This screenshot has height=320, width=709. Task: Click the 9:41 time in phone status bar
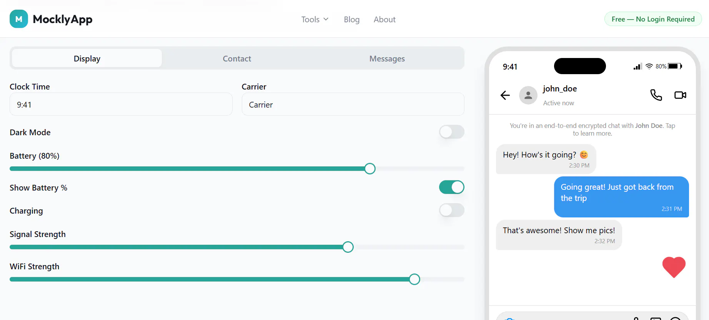point(510,67)
